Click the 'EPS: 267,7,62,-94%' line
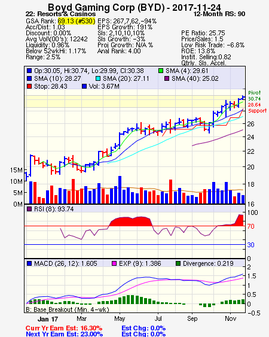This screenshot has height=337, width=269. click(127, 21)
